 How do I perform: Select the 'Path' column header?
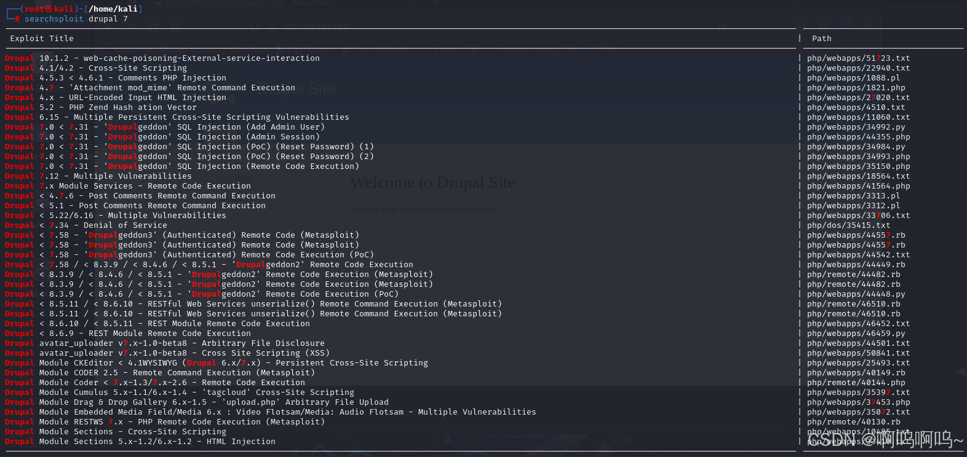tap(822, 39)
